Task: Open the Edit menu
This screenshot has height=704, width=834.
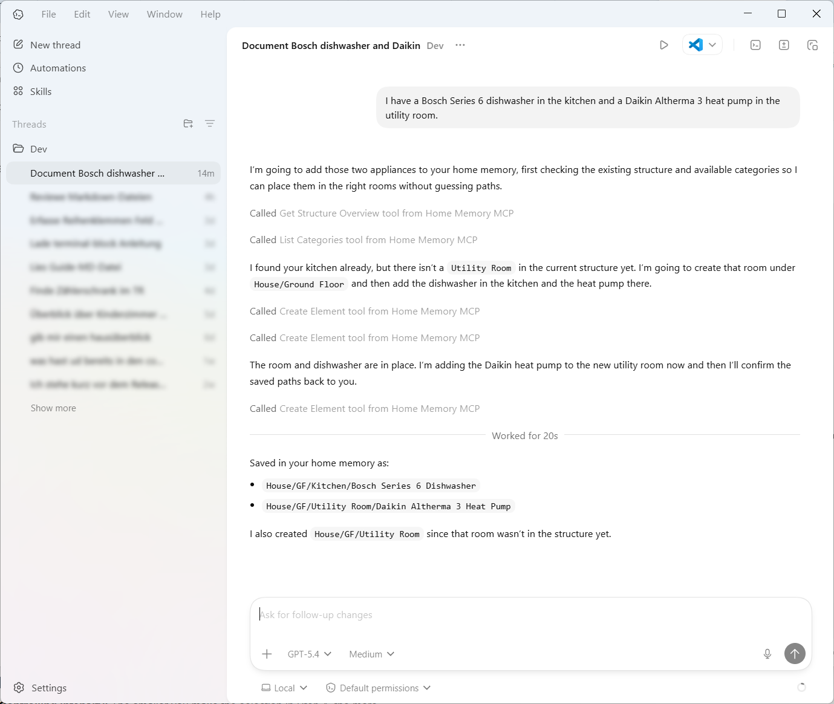Action: 82,14
